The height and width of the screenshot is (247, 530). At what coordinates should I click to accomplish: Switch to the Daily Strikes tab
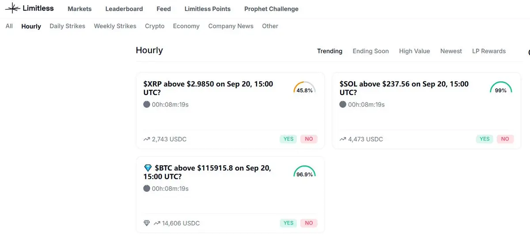(x=67, y=26)
